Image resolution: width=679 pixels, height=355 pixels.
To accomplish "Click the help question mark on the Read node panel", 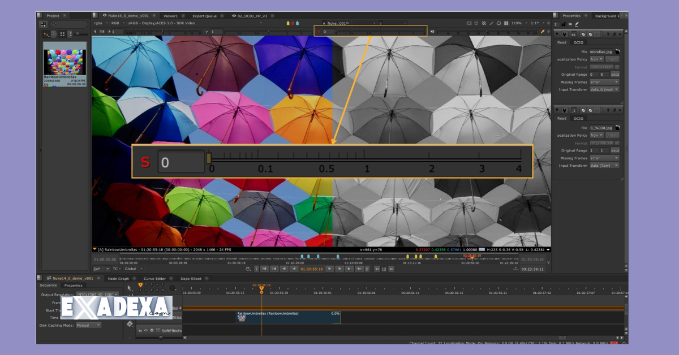I will (x=608, y=34).
